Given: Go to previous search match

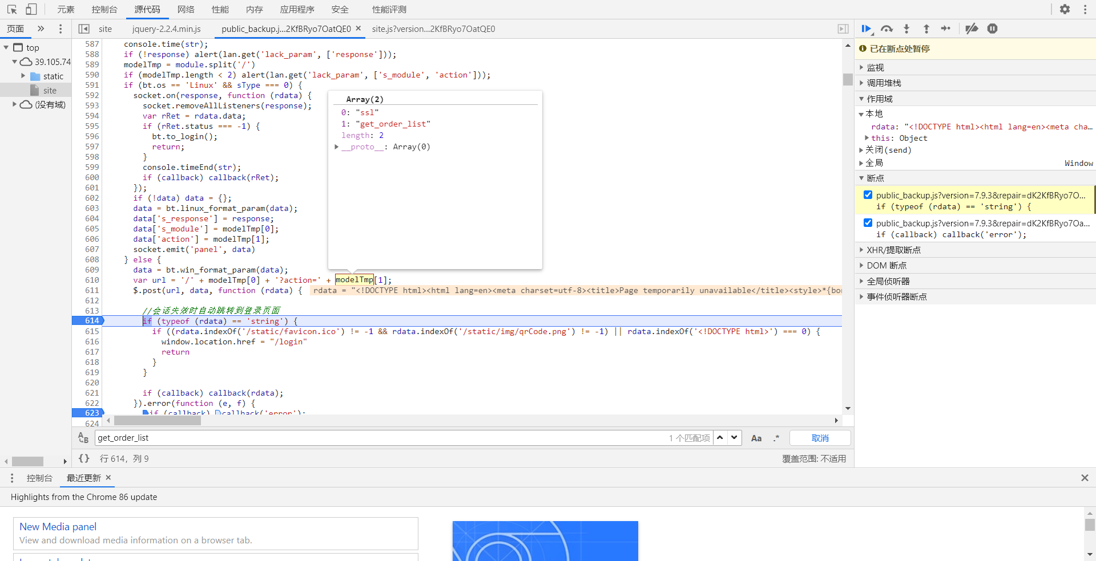Looking at the screenshot, I should click(x=720, y=438).
